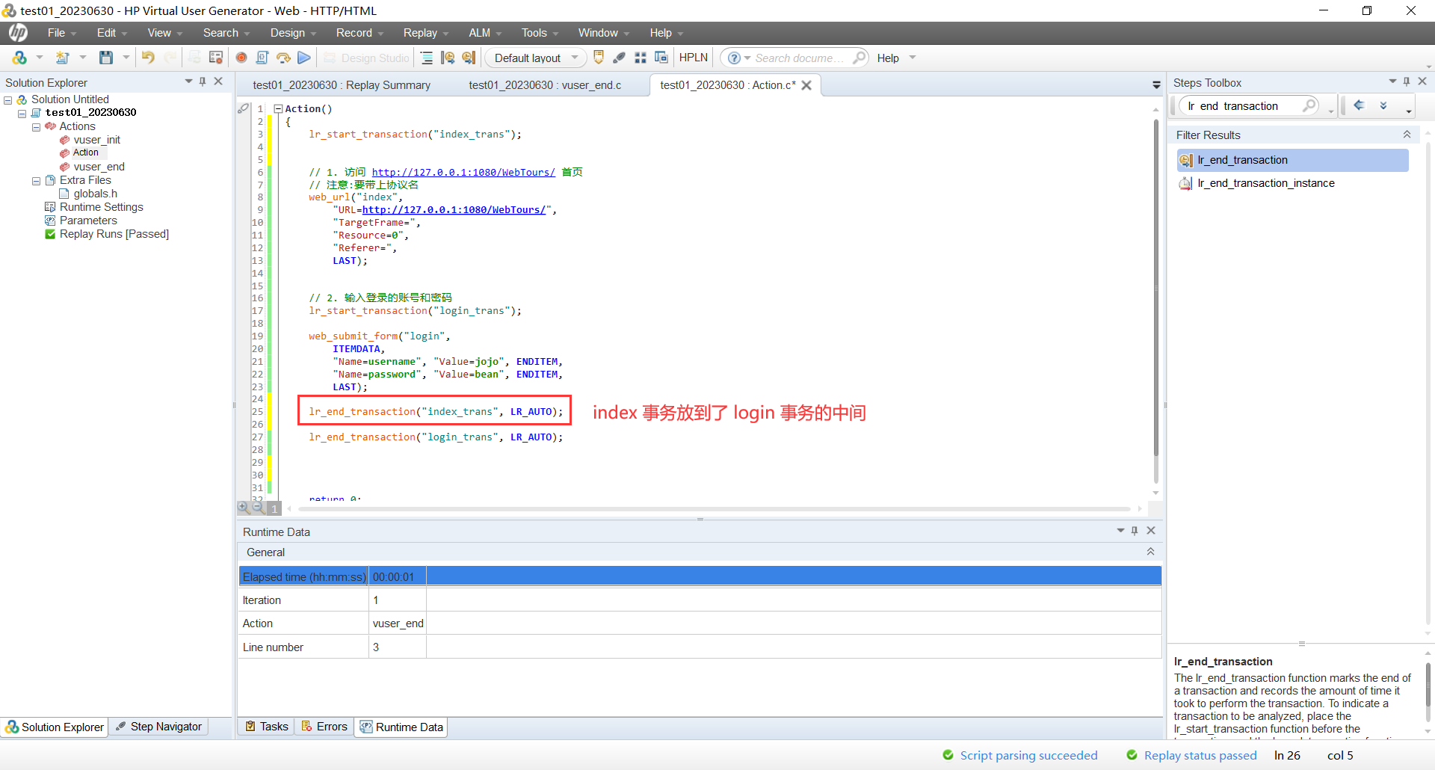Collapse the Filter Results section
1435x770 pixels.
tap(1407, 135)
